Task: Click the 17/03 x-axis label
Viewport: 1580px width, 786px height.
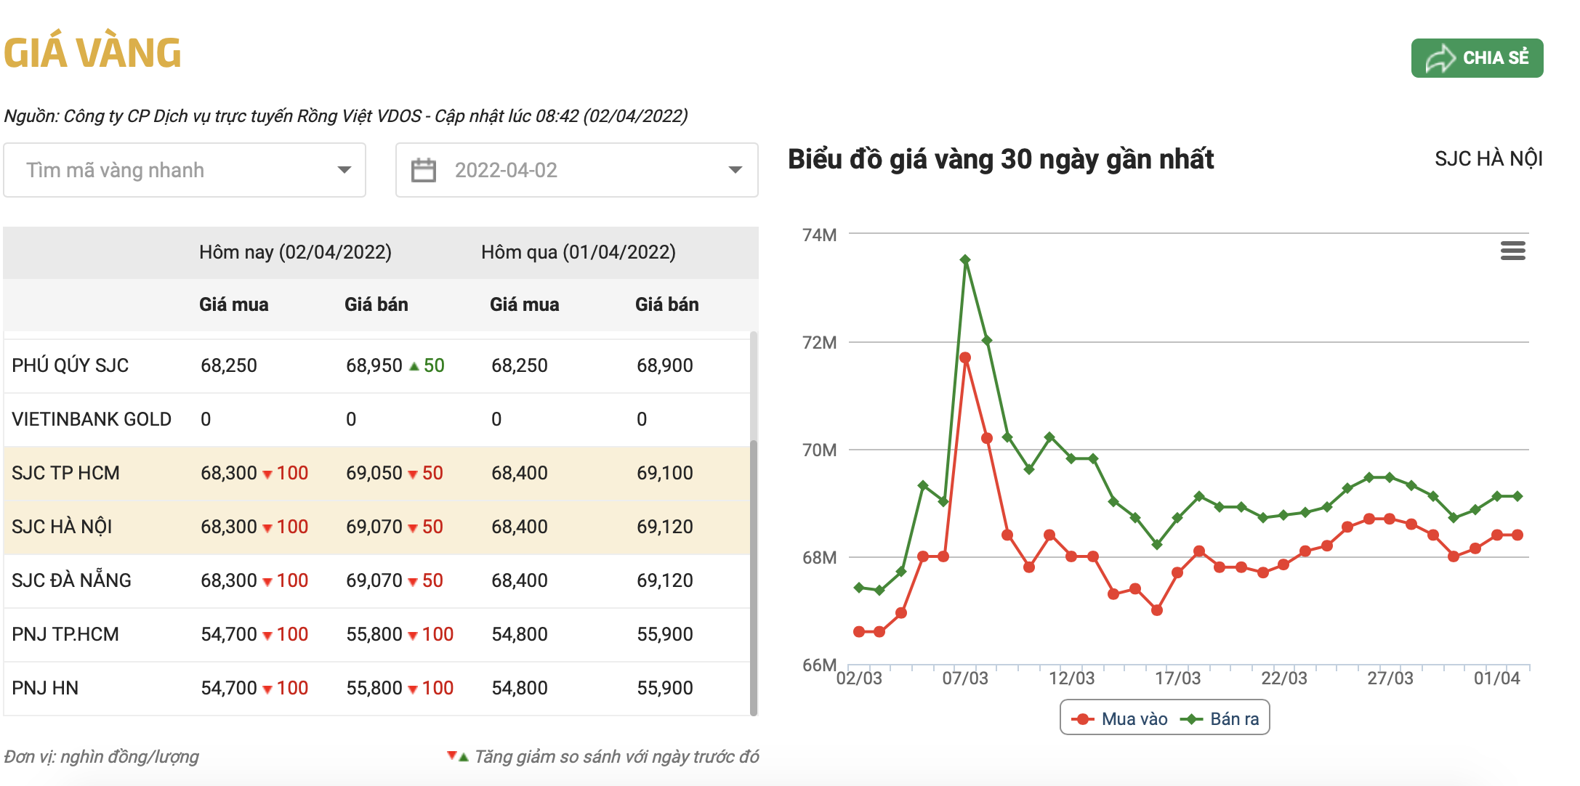Action: tap(1177, 678)
